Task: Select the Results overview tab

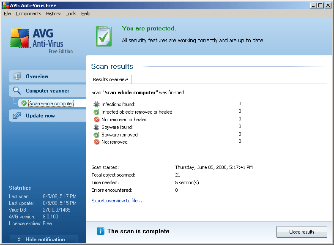Action: [x=111, y=79]
